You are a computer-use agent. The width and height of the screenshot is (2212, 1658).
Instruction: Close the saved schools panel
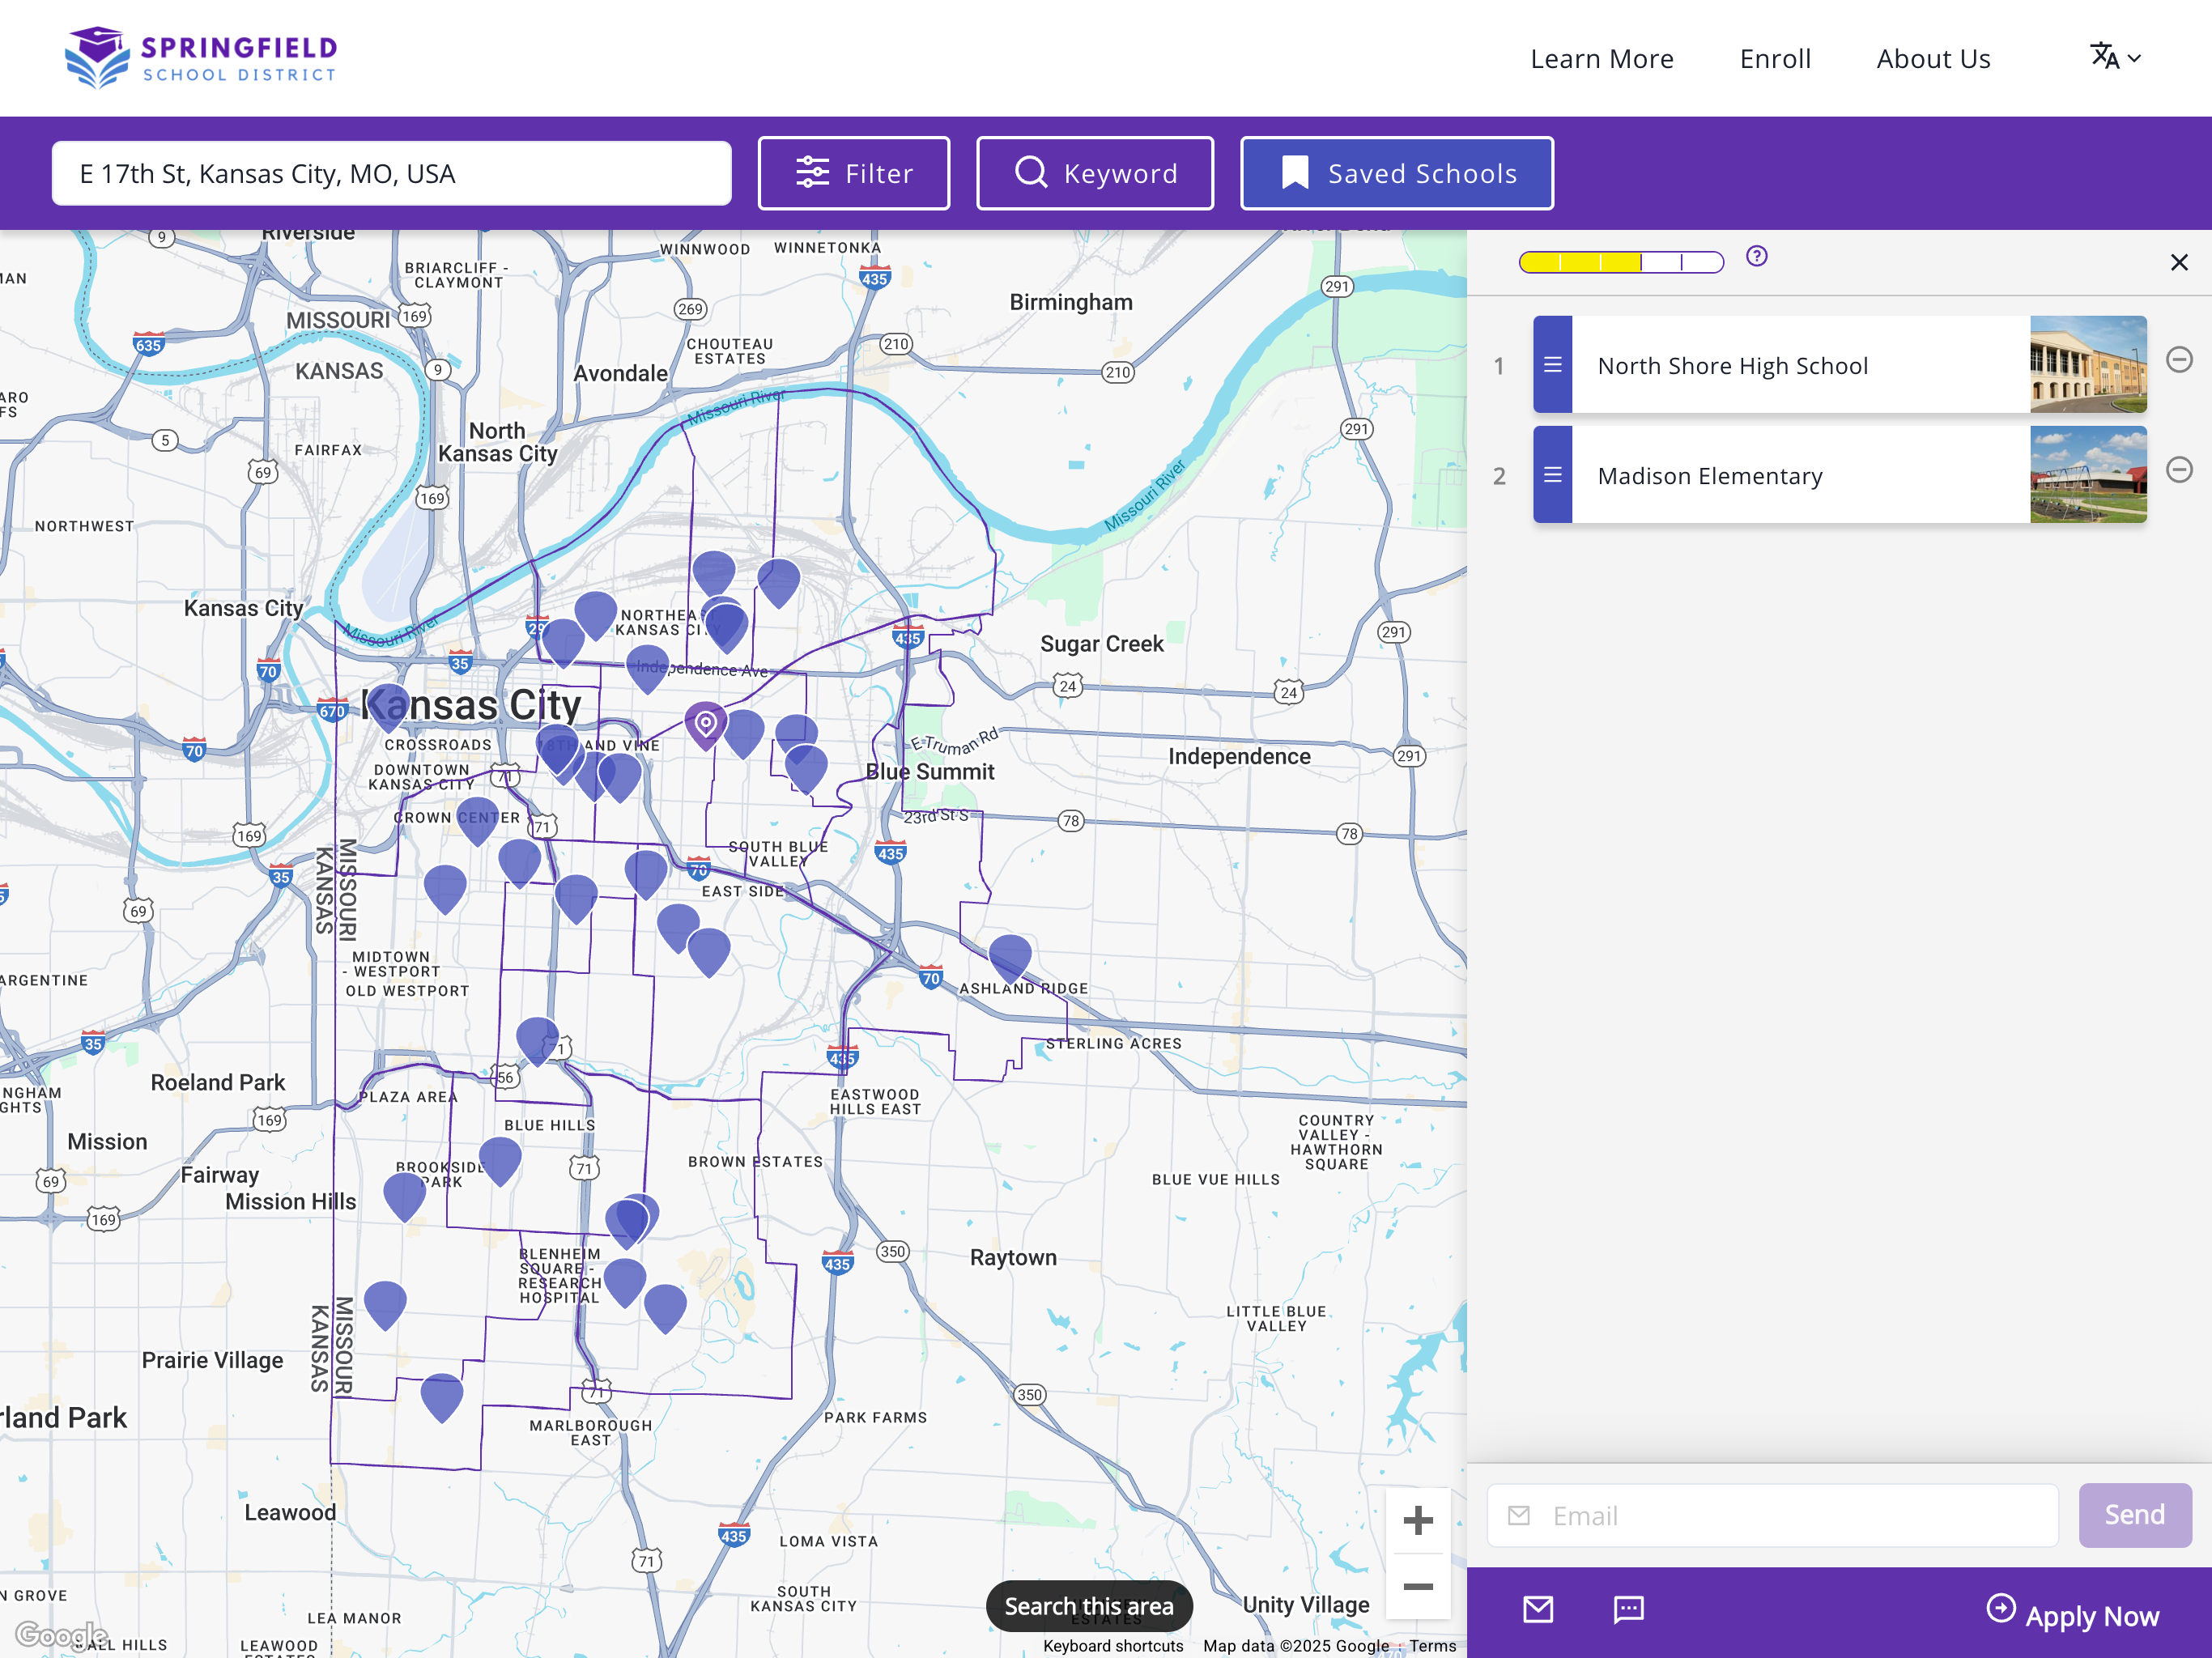pyautogui.click(x=2178, y=262)
